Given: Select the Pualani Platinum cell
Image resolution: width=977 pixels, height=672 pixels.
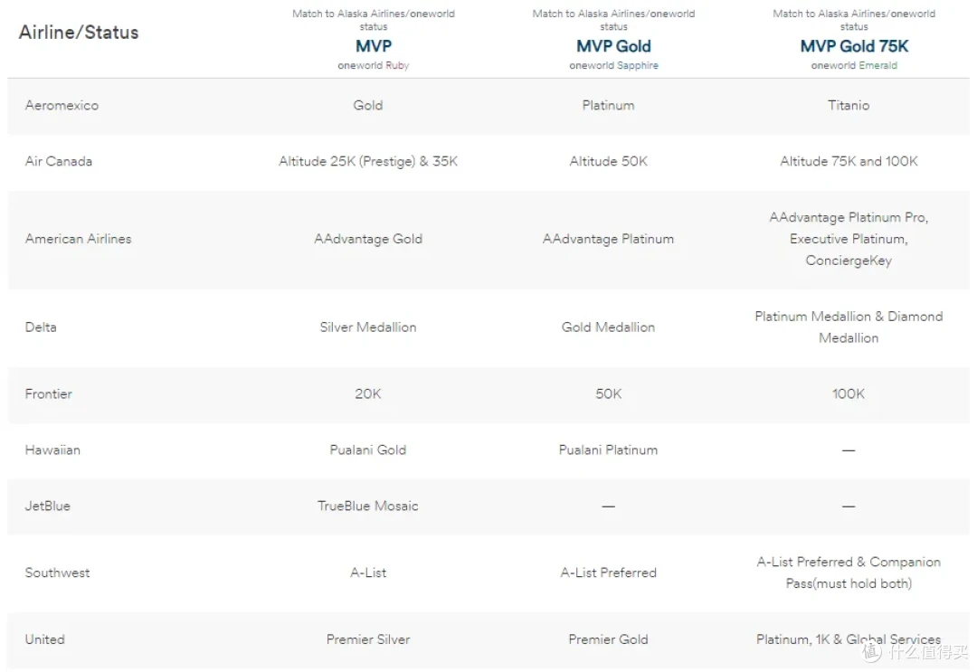Looking at the screenshot, I should [x=608, y=450].
